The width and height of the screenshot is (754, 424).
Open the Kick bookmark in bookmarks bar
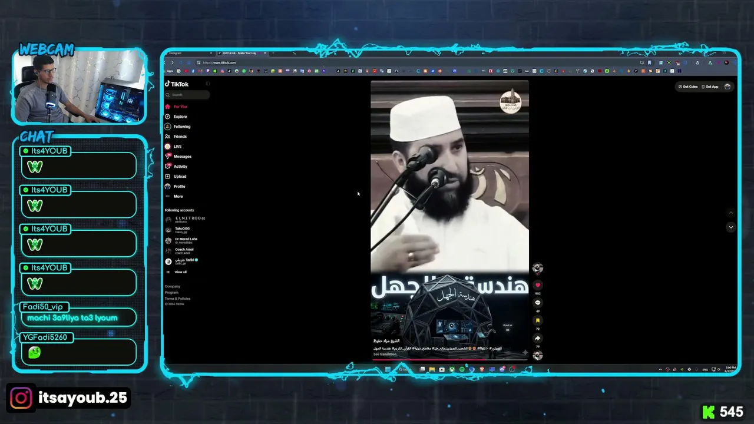(214, 71)
